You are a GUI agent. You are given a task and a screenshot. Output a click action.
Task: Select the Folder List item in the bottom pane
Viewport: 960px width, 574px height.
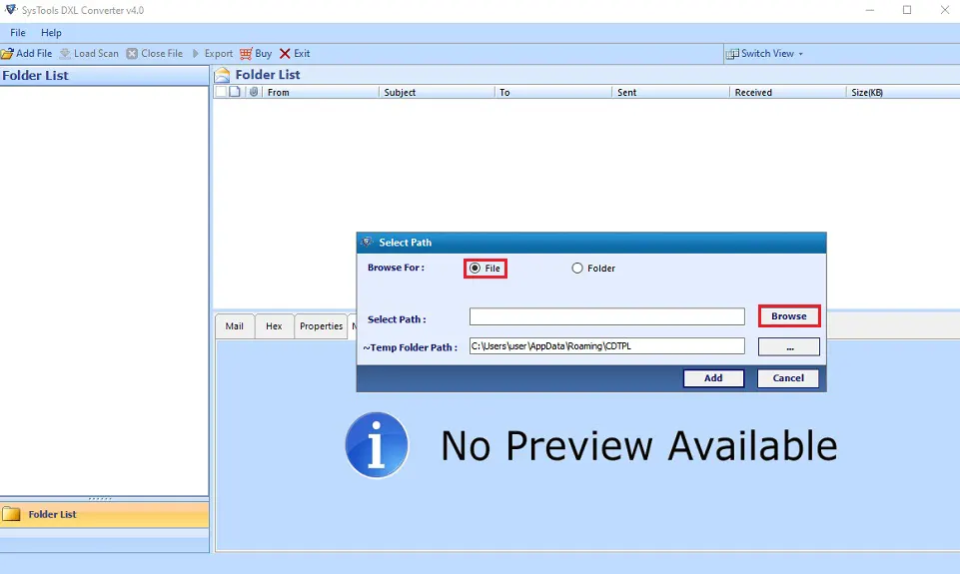104,515
